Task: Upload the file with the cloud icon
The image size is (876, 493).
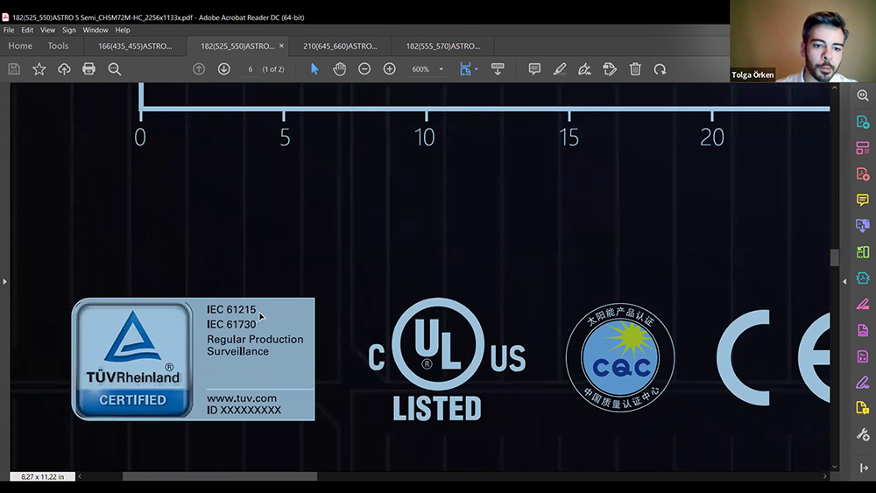Action: point(64,68)
